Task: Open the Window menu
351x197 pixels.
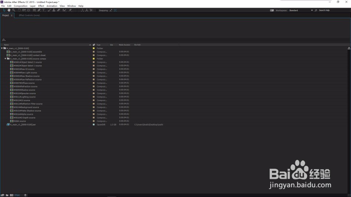Action: click(72, 6)
